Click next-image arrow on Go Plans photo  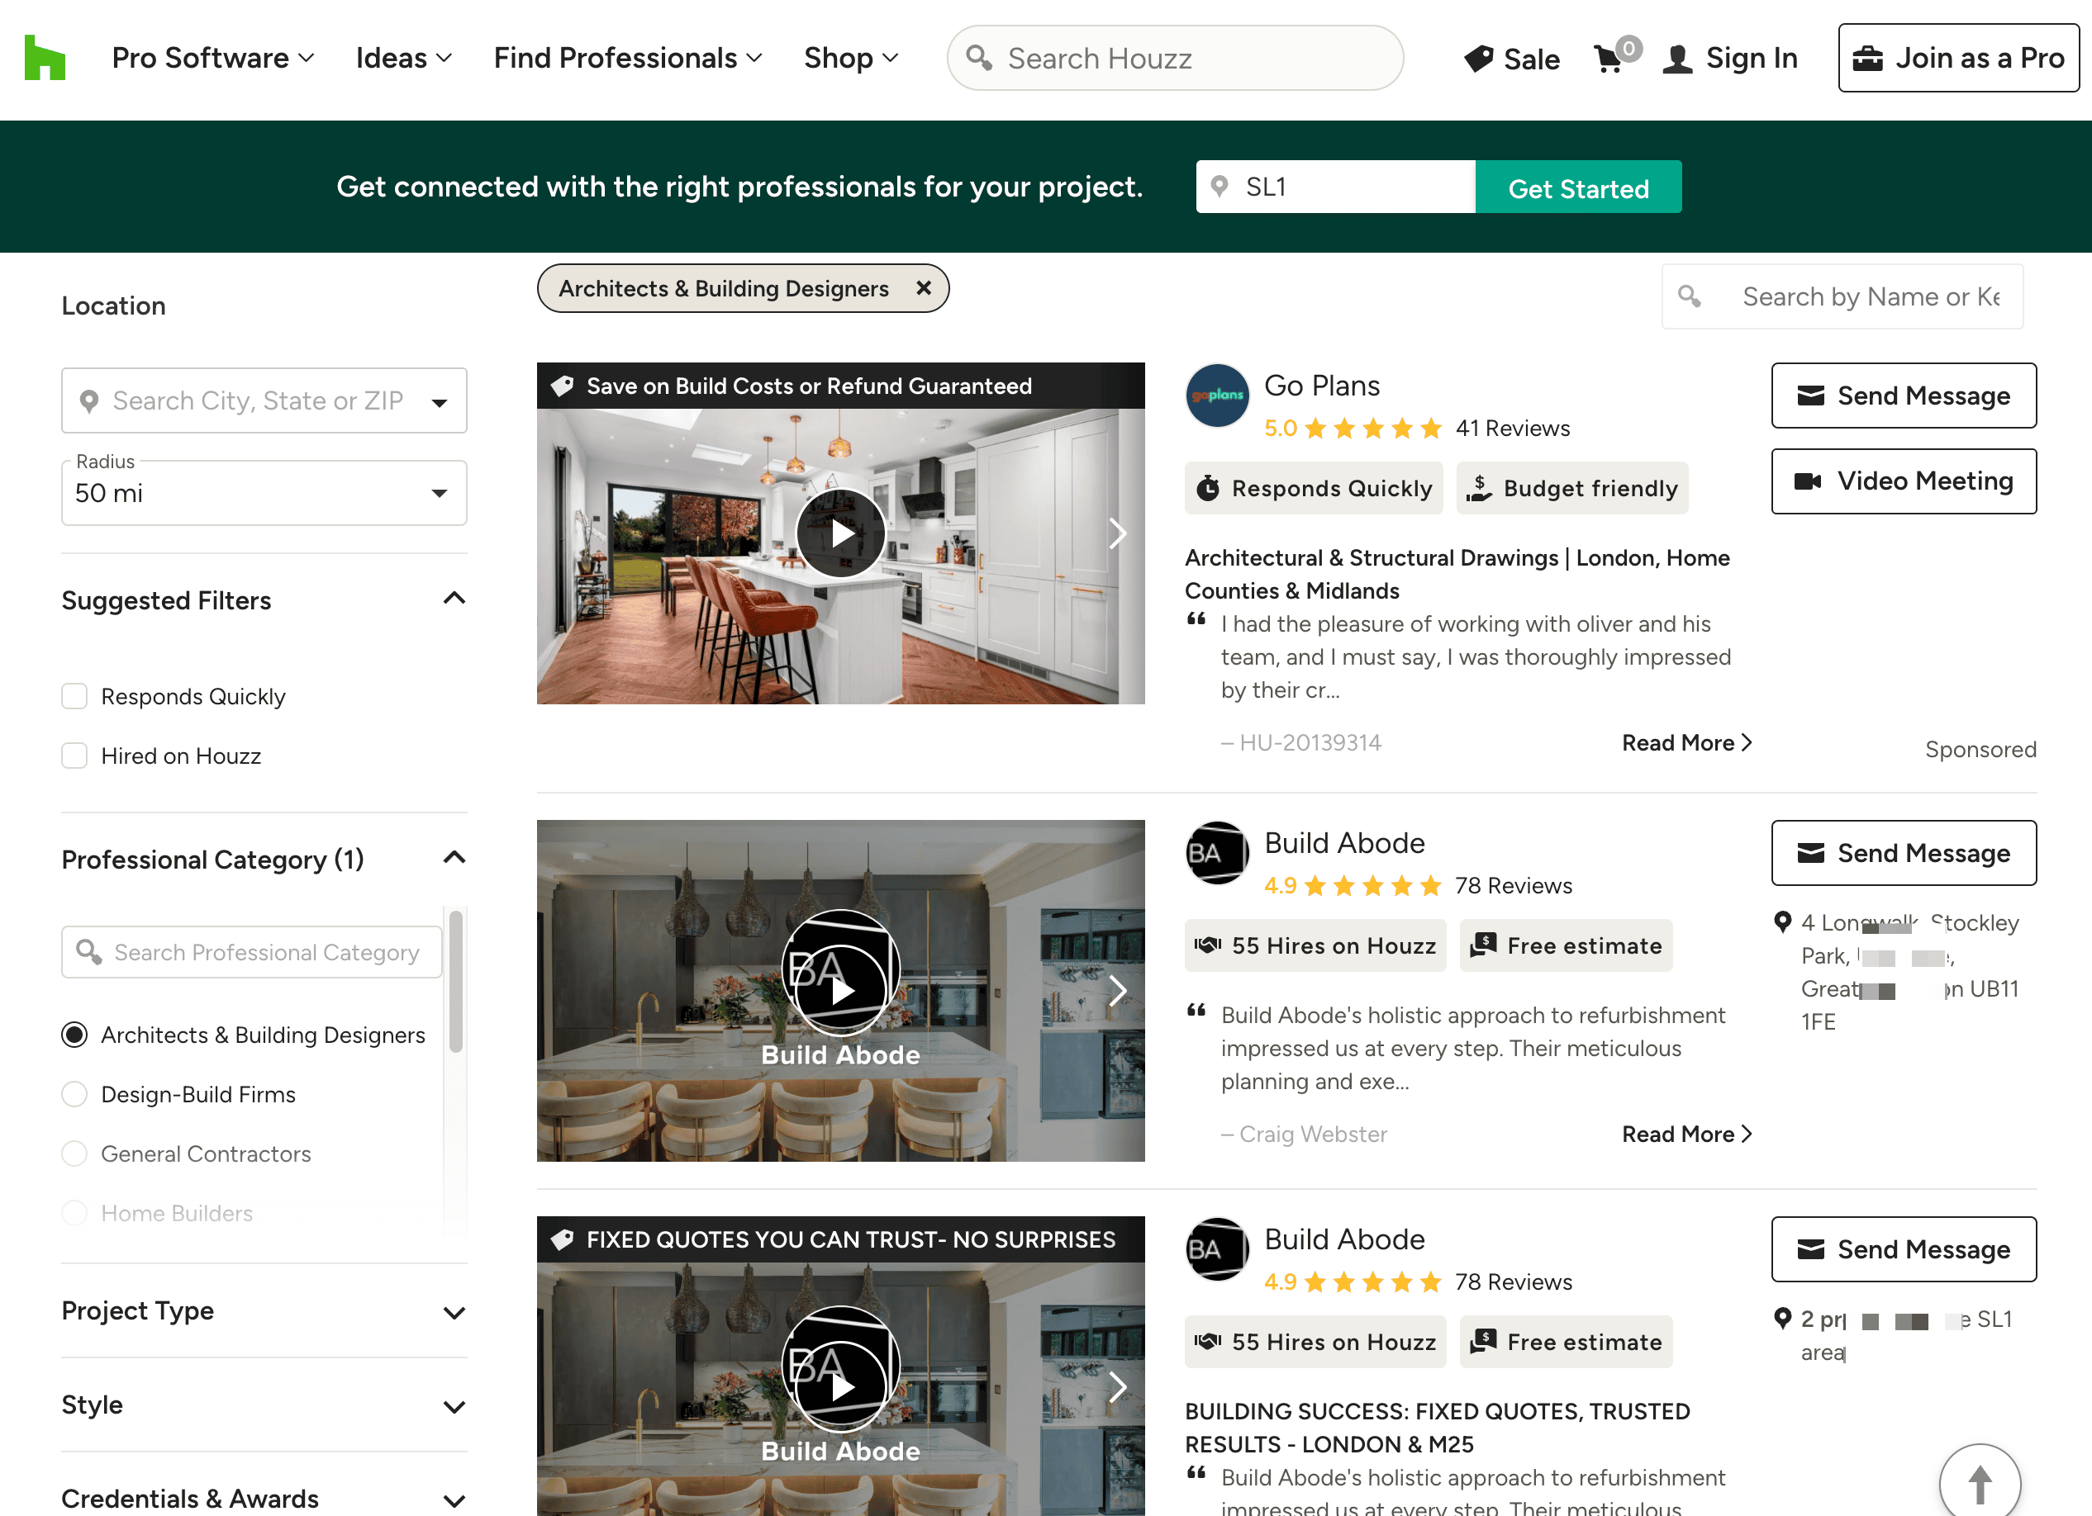[x=1117, y=533]
